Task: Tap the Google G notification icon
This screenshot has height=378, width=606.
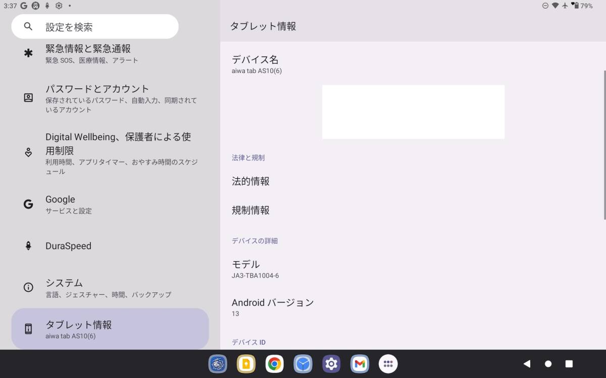Action: [24, 6]
